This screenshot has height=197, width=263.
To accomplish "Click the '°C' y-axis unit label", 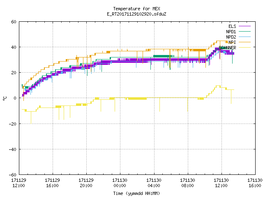I will (5, 98).
